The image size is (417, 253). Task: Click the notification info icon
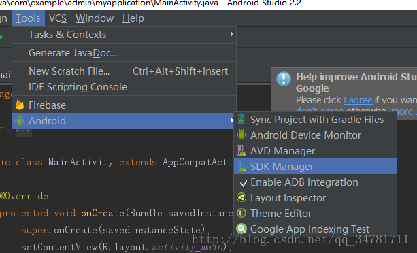(x=284, y=79)
